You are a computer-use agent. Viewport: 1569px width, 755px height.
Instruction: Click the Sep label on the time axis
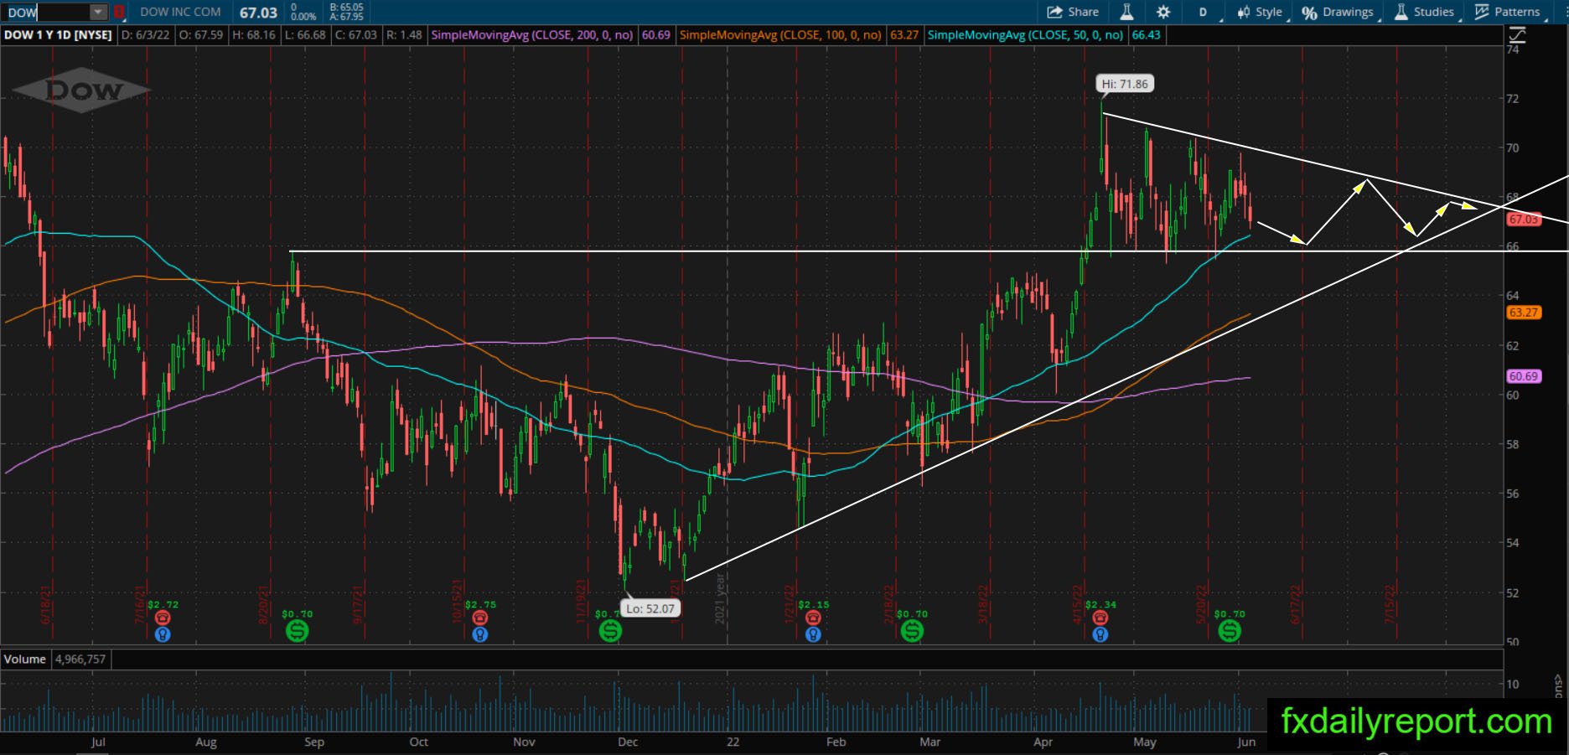[314, 742]
